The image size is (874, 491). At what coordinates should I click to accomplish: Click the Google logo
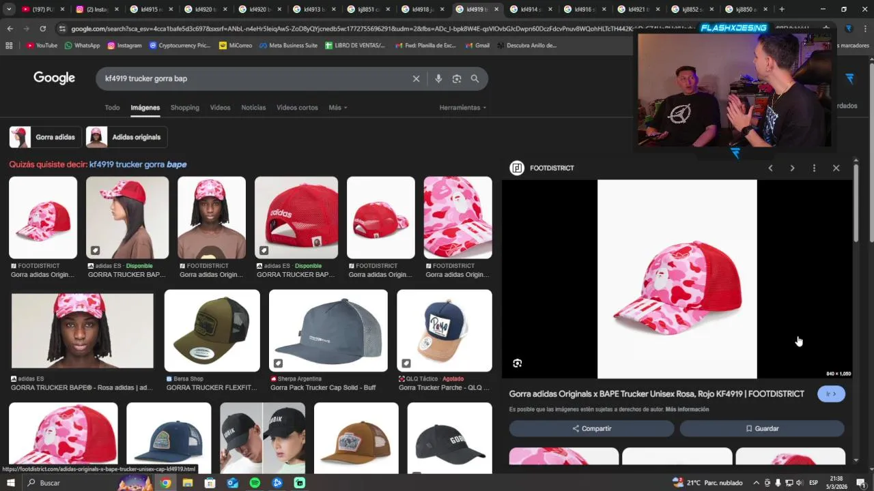click(54, 78)
